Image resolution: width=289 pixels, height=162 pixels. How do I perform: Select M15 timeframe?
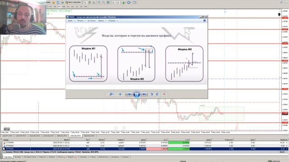pyautogui.click(x=59, y=7)
